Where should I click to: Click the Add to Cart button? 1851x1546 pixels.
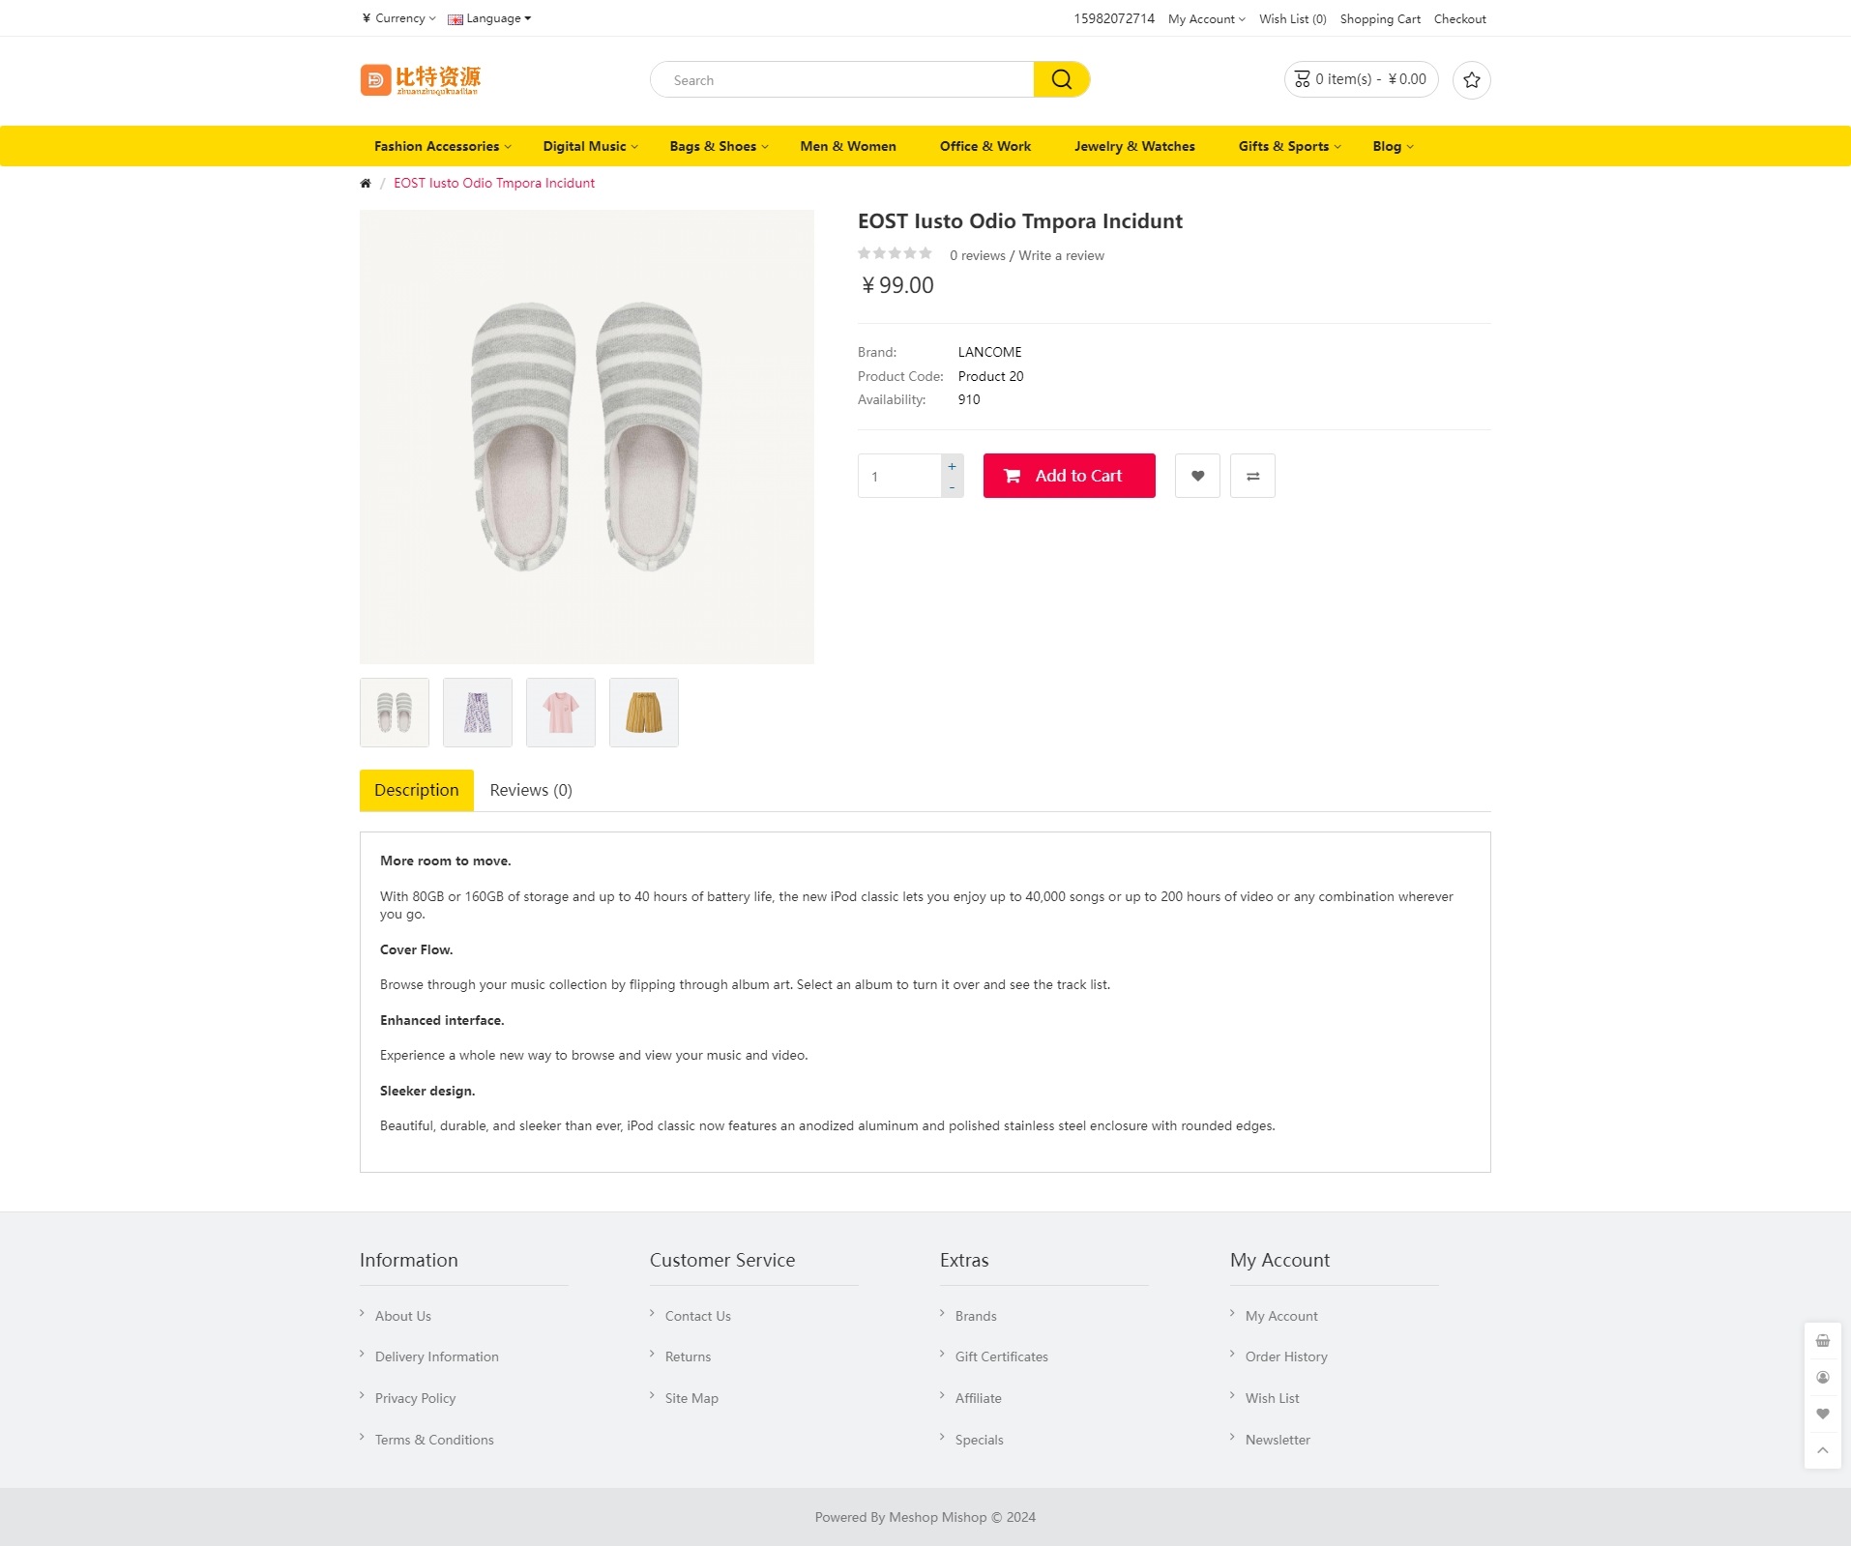click(x=1069, y=476)
